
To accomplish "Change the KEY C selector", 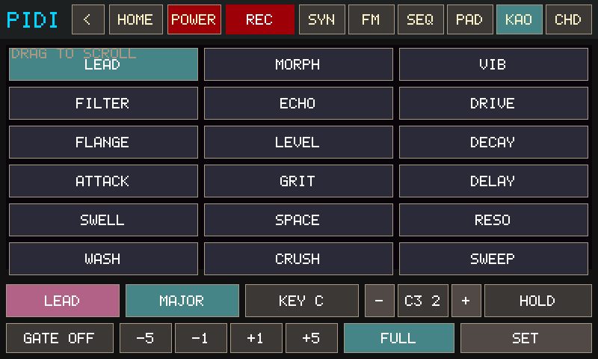I will pos(302,301).
